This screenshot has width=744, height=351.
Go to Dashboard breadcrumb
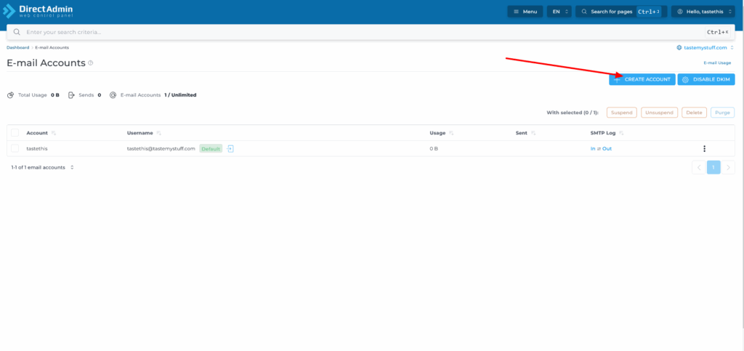(18, 47)
